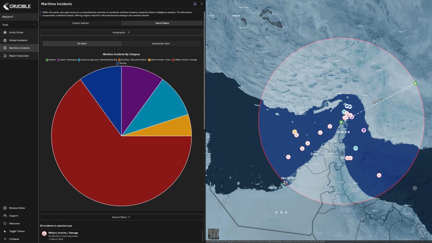The height and width of the screenshot is (243, 432).
Task: Toggle Robbery category in chart legend
Action: 51,60
